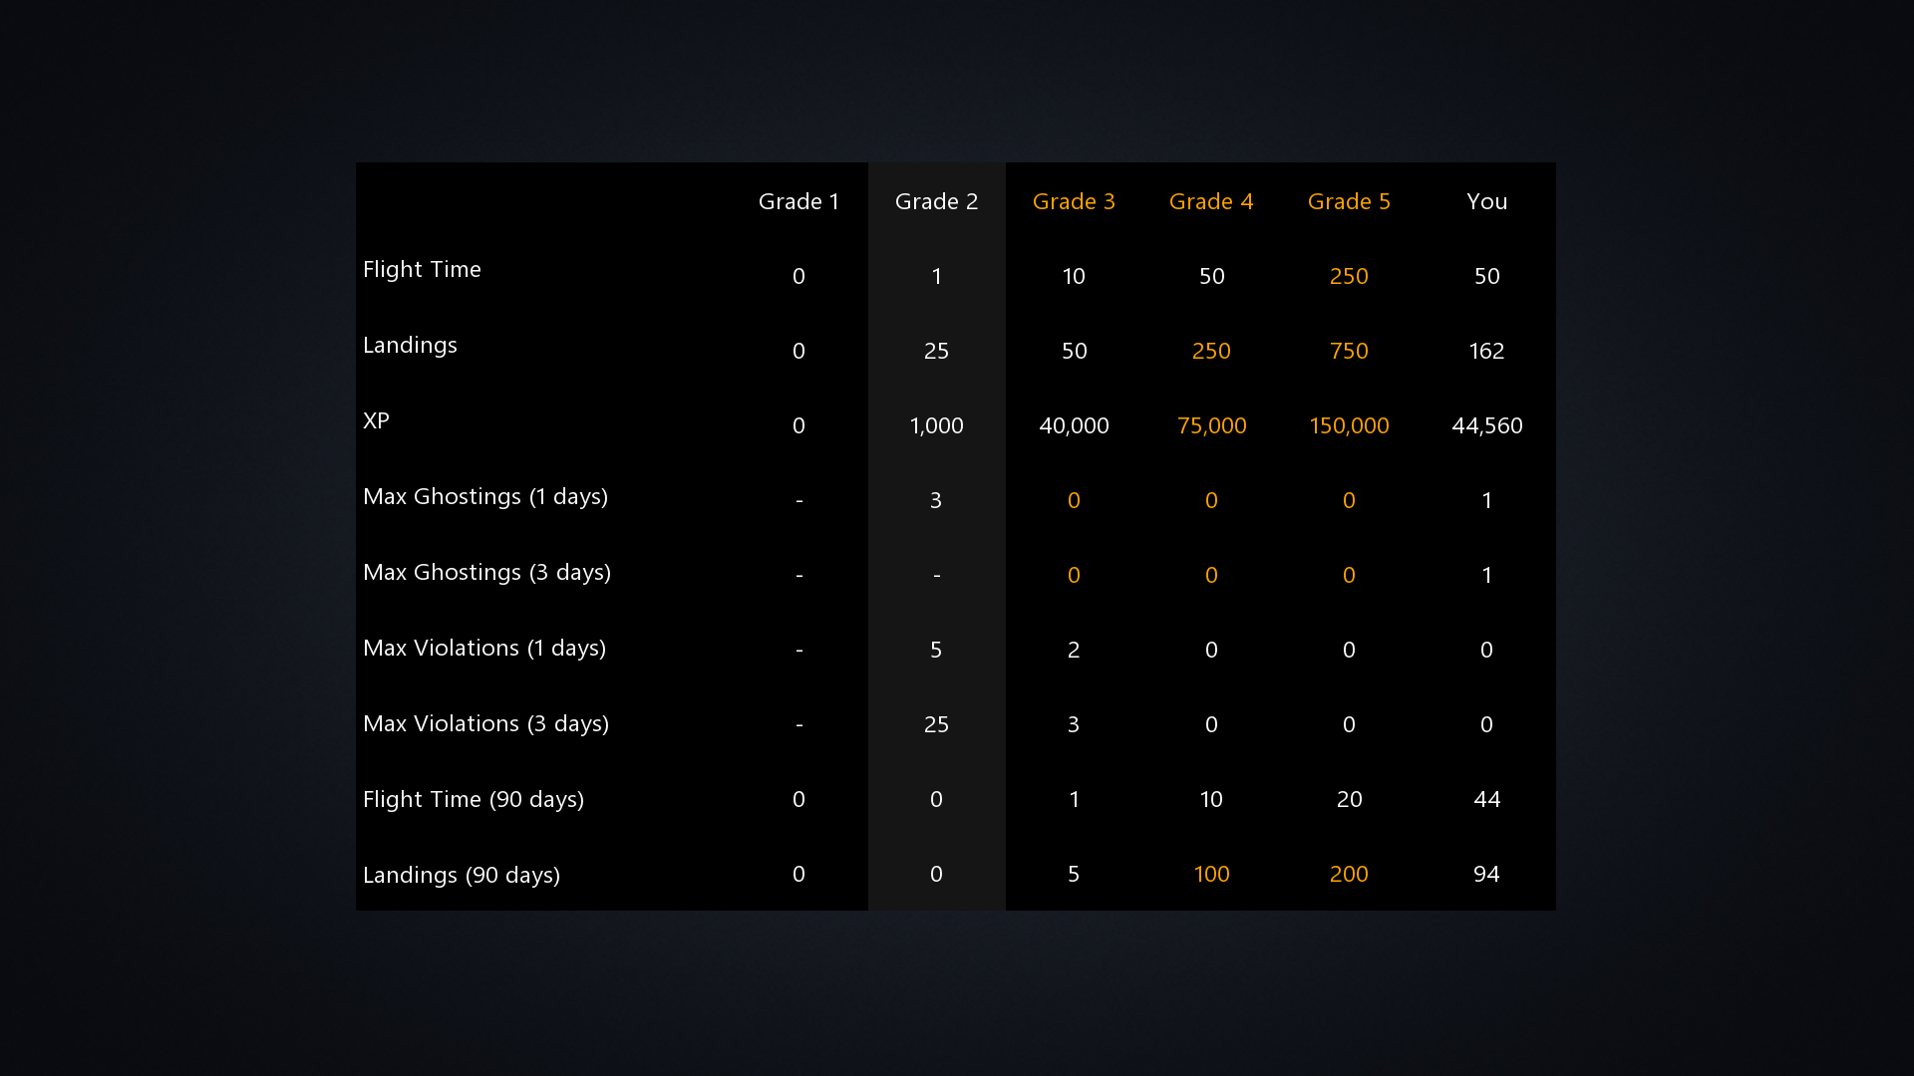Image resolution: width=1914 pixels, height=1076 pixels.
Task: Click Flight Time (90 days) label
Action: [474, 799]
